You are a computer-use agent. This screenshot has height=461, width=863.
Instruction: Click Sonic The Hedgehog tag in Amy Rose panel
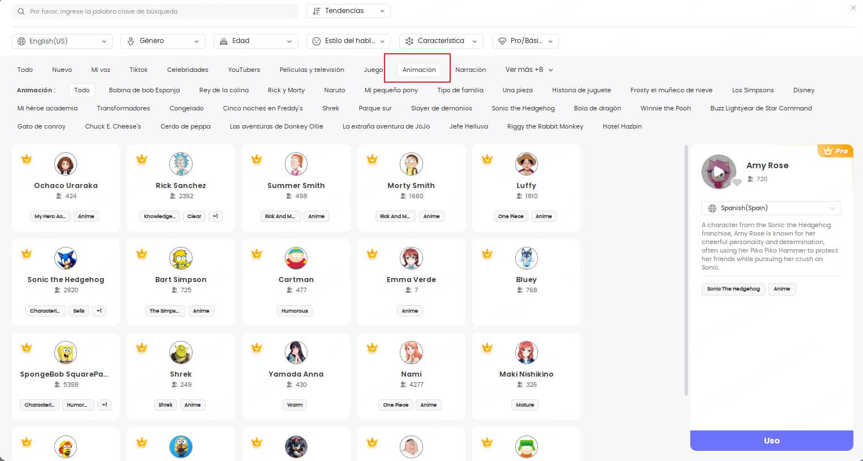click(x=733, y=289)
